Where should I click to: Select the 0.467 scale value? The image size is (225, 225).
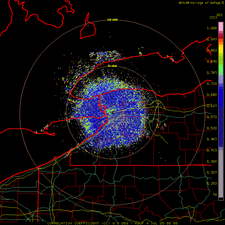coord(212,139)
